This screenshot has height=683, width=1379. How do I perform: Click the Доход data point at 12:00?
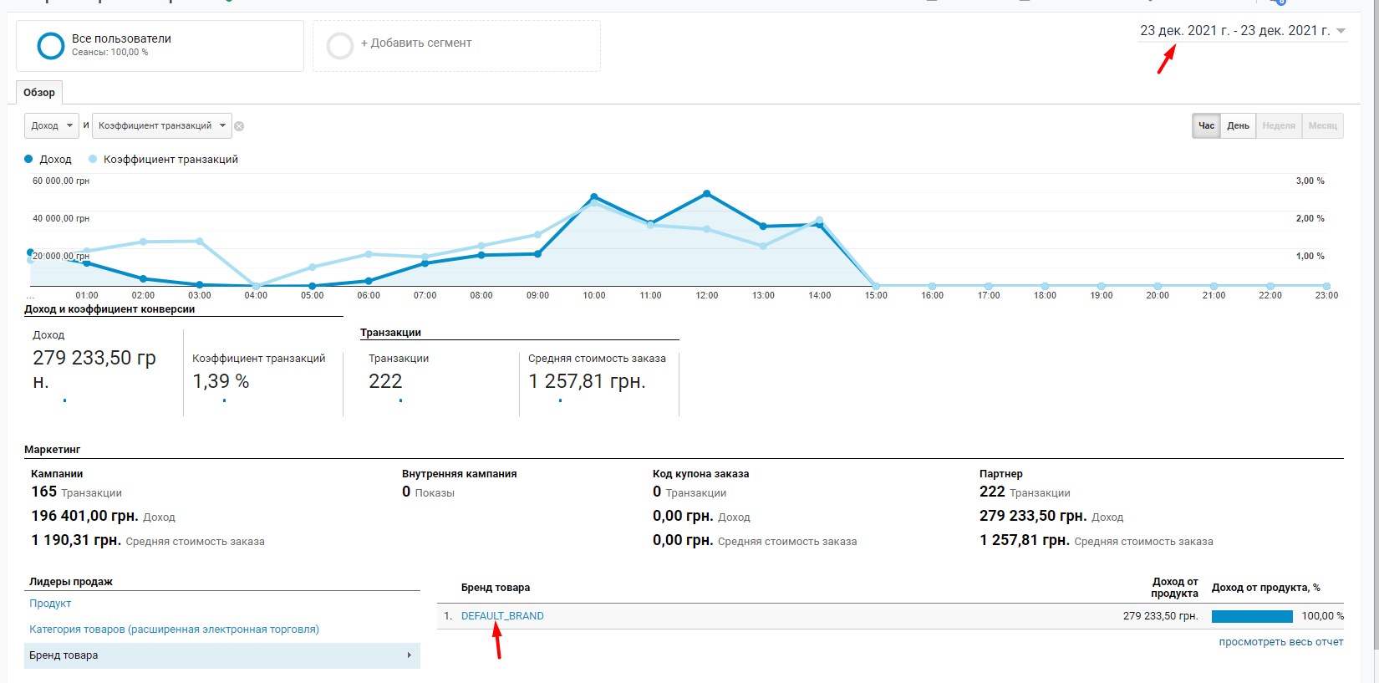707,194
